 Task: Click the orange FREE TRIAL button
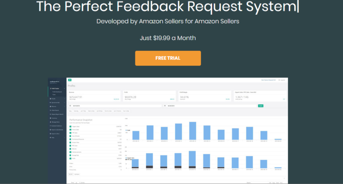(x=168, y=58)
